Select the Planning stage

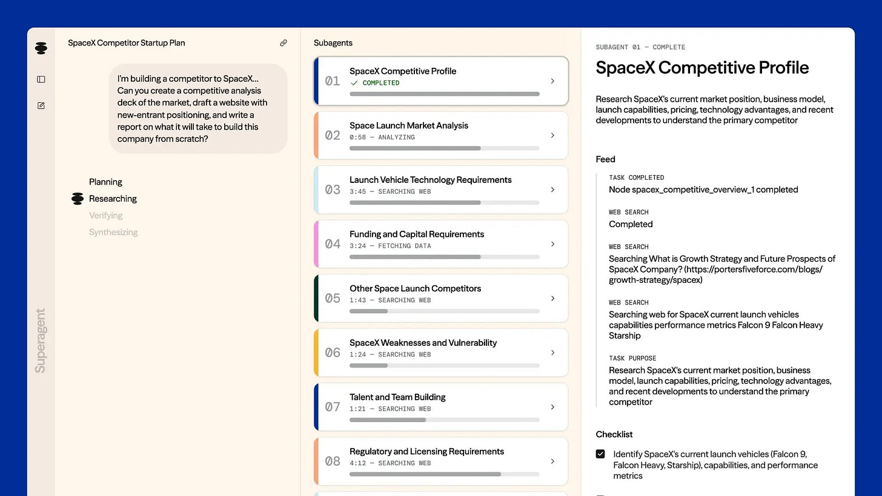[x=105, y=182]
